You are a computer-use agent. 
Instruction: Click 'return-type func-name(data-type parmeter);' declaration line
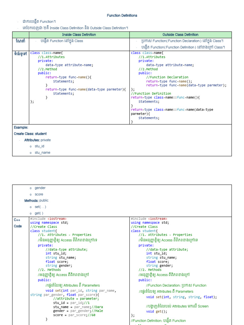(186, 85)
